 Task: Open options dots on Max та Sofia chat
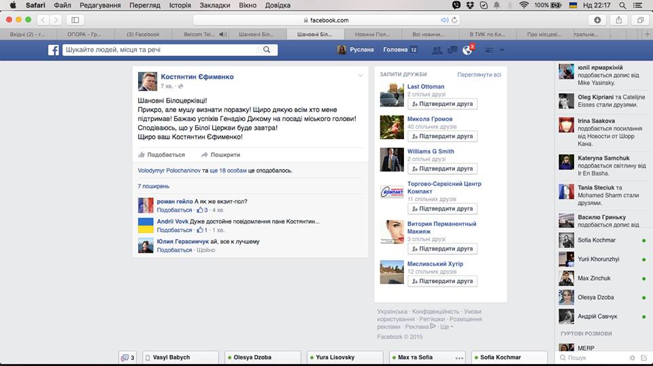point(459,358)
